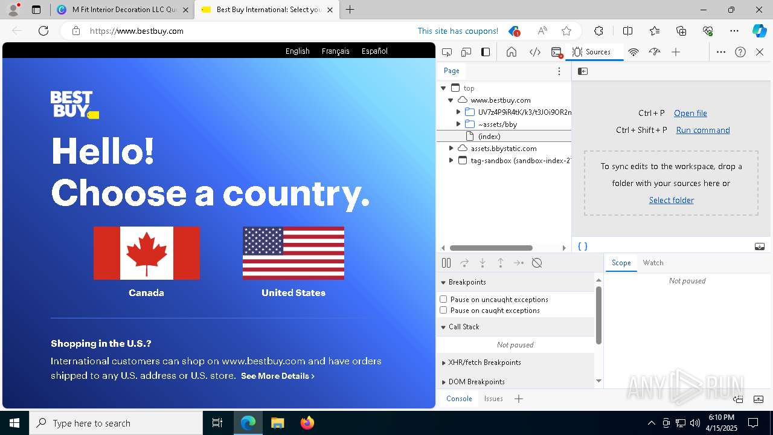Collapse the www.bestbuy.com tree node
The image size is (773, 435).
tap(451, 100)
